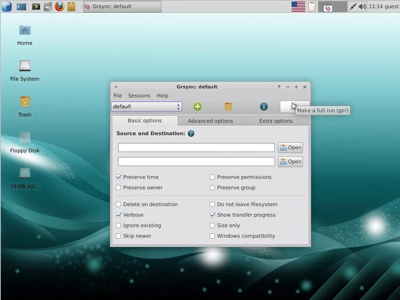
Task: Click Open button for destination path
Action: pos(290,162)
